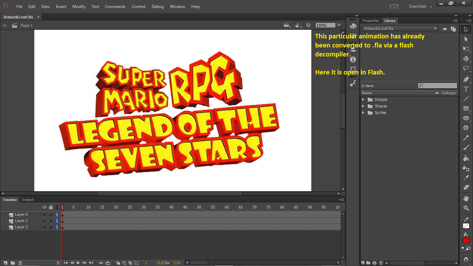Viewport: 473px width, 266px height.
Task: Select the Zoom magnifier tool
Action: [466, 208]
